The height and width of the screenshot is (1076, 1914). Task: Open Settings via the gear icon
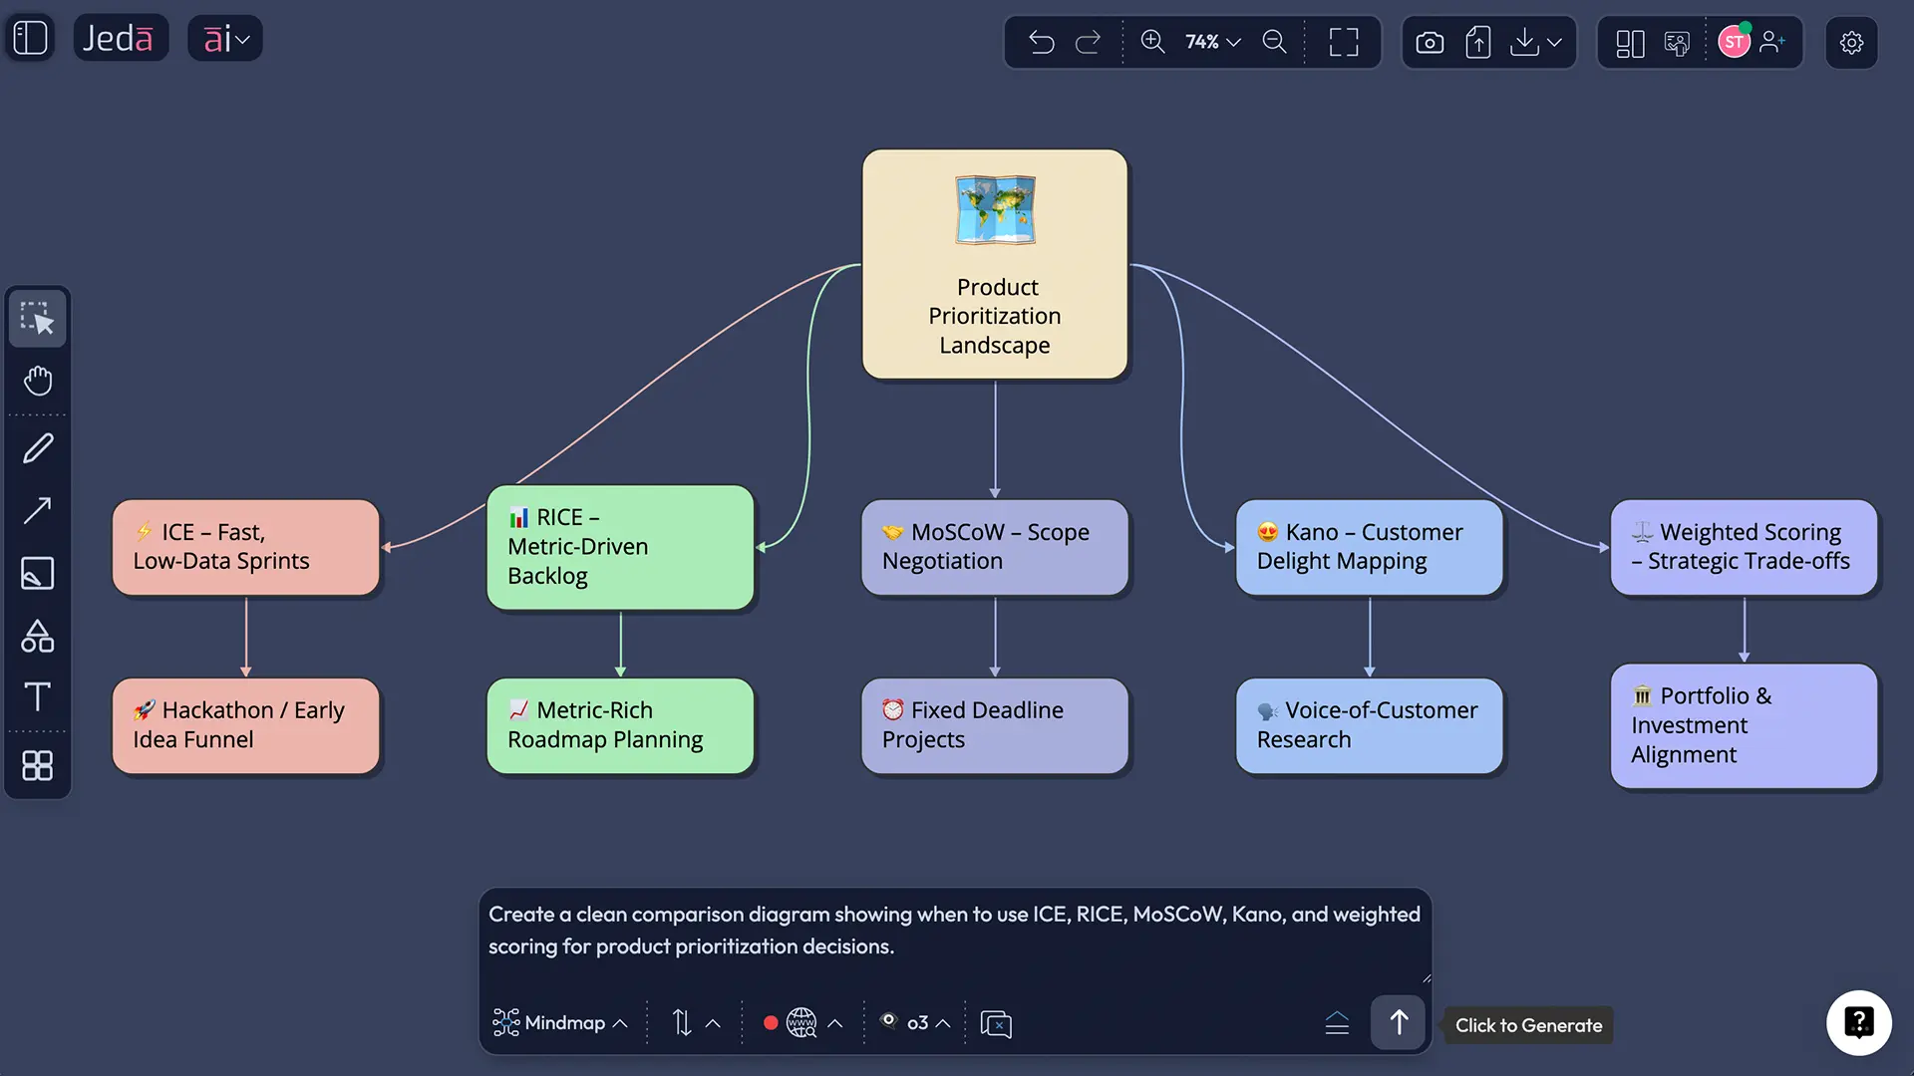pos(1851,42)
